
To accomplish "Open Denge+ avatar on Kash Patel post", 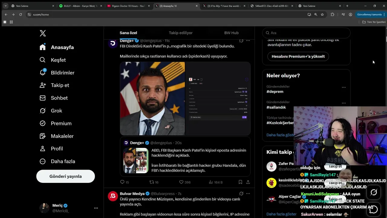I will point(113,43).
